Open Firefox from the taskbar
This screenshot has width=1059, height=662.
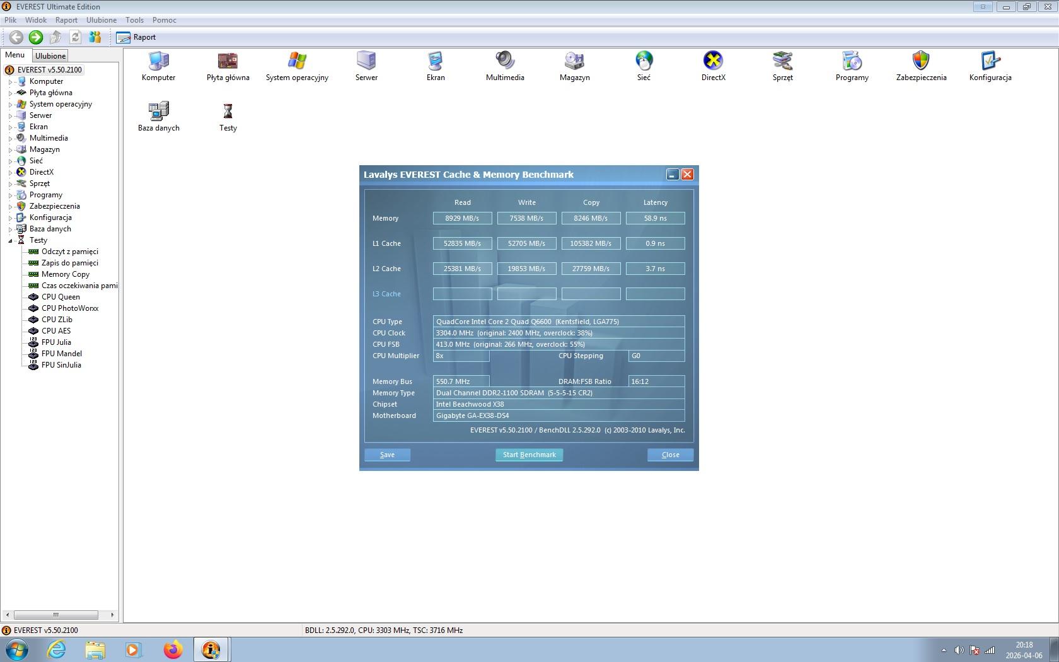pyautogui.click(x=173, y=649)
